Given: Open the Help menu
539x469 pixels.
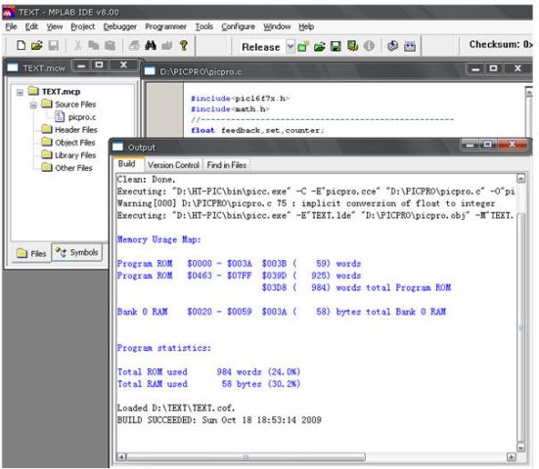Looking at the screenshot, I should coord(306,26).
